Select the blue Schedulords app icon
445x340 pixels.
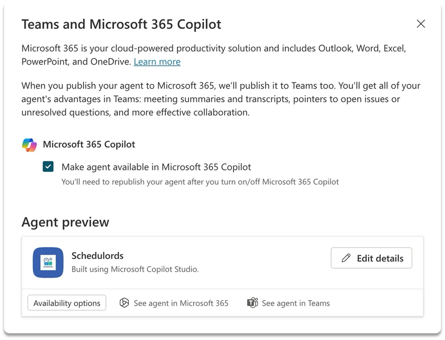click(48, 262)
